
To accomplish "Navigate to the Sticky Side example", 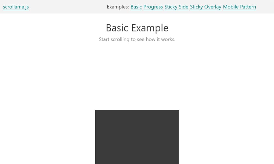I will coord(176,7).
